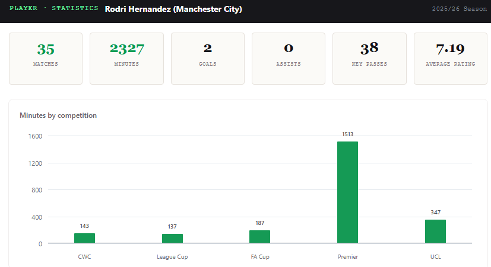Select the Rodri Hernandez (Manchester City) title
The image size is (491, 267).
point(173,9)
